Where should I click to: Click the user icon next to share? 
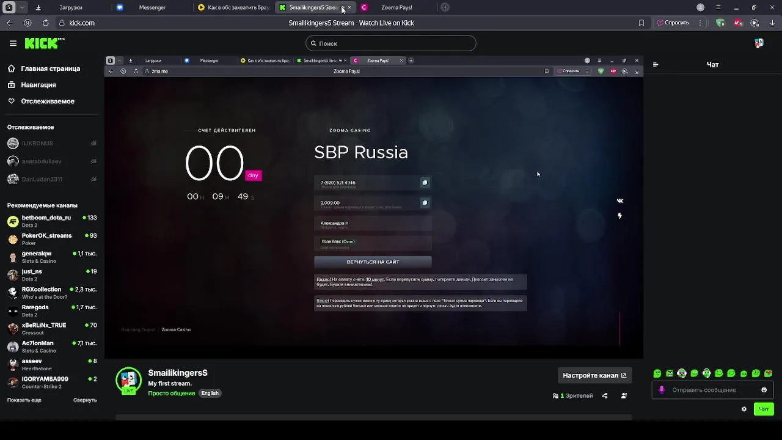coord(624,396)
